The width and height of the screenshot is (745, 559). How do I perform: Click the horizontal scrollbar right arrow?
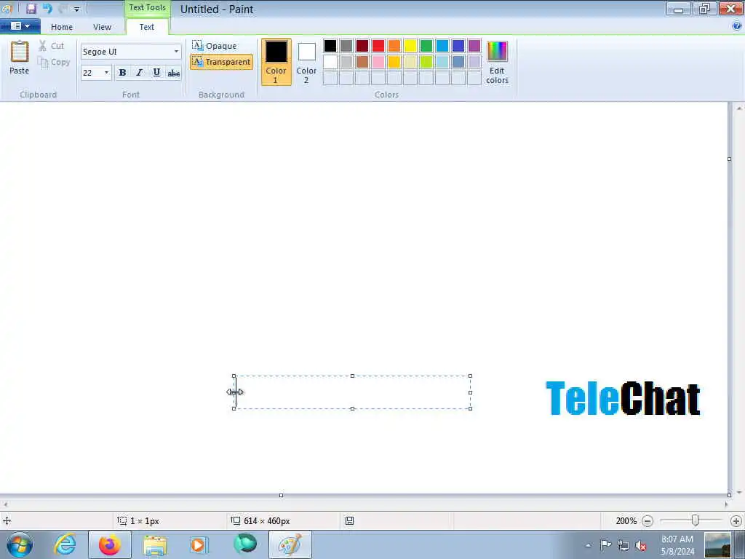(x=726, y=504)
